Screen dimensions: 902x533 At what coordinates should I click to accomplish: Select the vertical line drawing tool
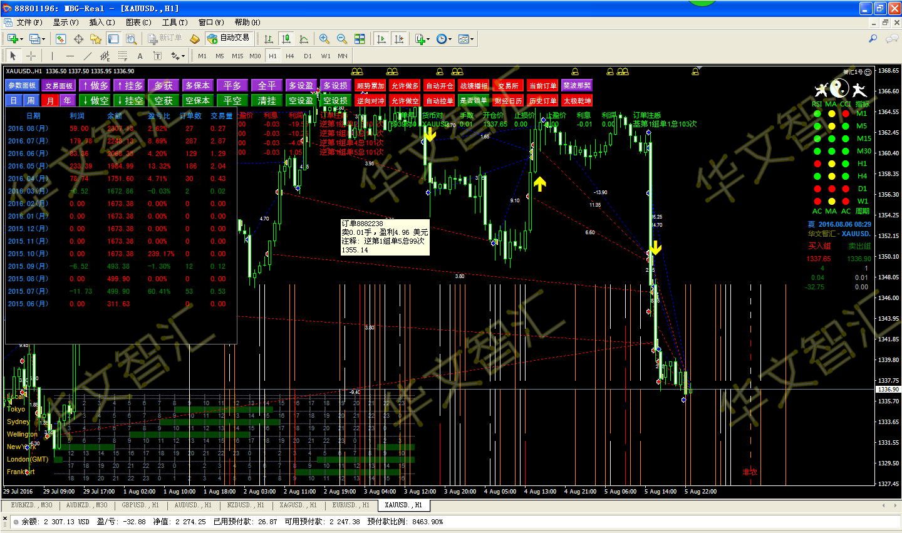click(x=52, y=56)
